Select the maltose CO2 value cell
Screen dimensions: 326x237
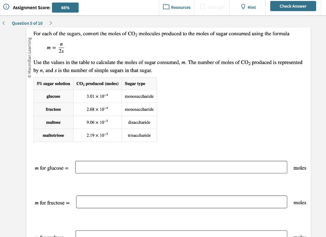97,122
